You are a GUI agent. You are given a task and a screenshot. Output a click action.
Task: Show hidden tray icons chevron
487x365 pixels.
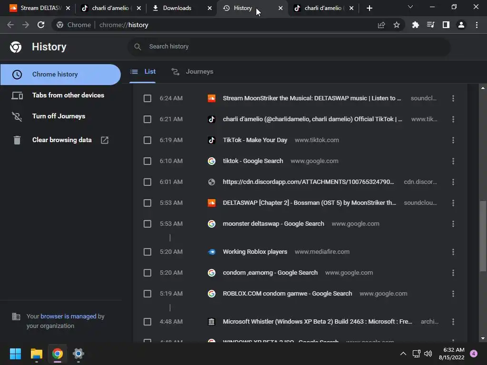pos(403,354)
